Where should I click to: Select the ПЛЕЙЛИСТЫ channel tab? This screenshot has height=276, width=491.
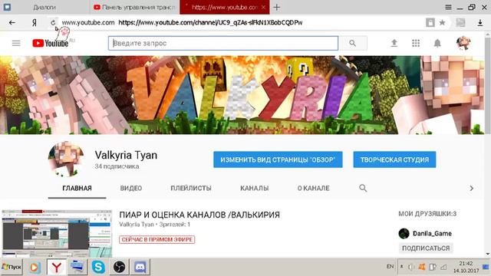[191, 188]
